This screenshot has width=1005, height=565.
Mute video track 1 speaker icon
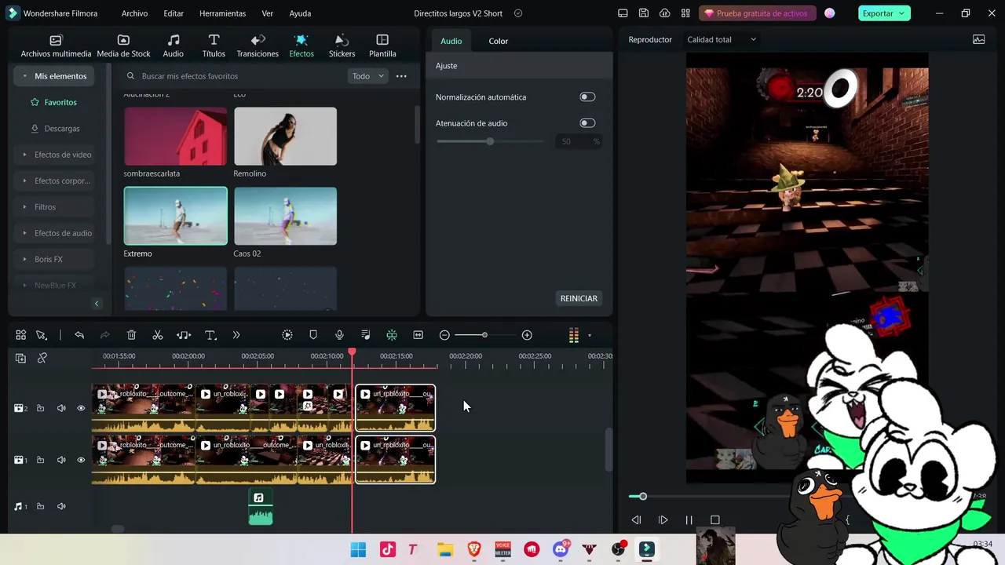[x=61, y=460]
